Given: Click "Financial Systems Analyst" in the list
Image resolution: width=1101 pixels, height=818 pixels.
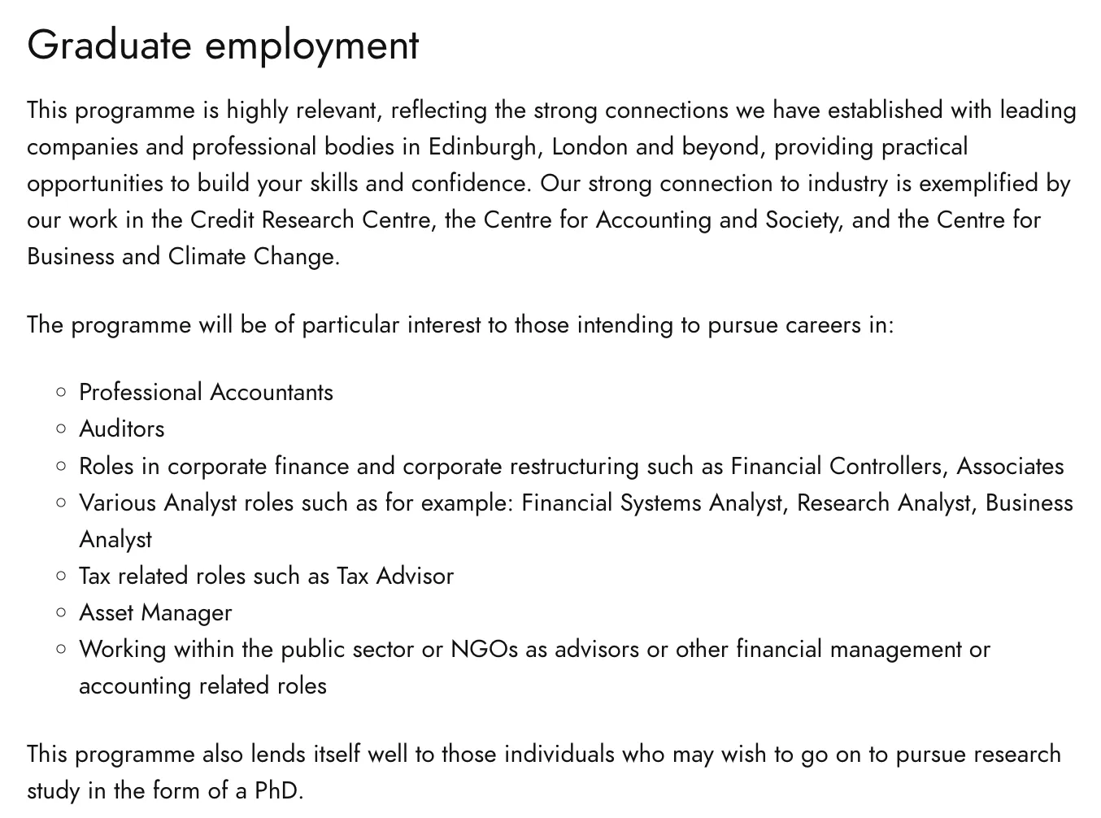Looking at the screenshot, I should [654, 503].
